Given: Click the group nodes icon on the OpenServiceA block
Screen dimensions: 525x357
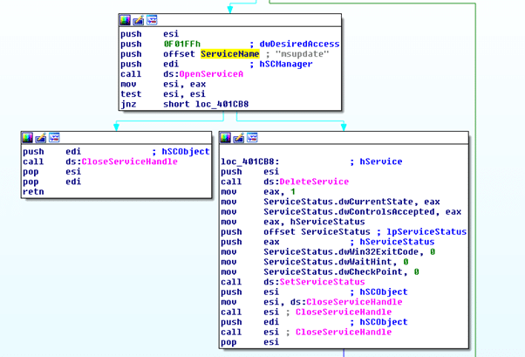Looking at the screenshot, I should 152,19.
